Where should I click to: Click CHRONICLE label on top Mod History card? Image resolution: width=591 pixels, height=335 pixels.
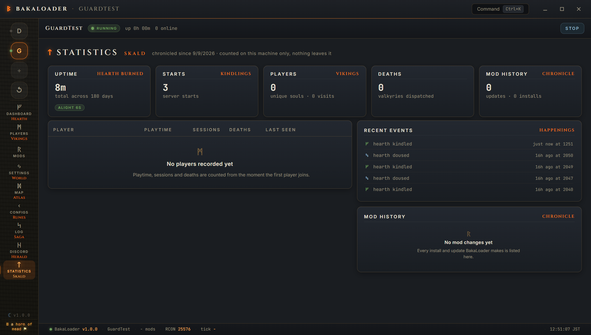point(558,74)
